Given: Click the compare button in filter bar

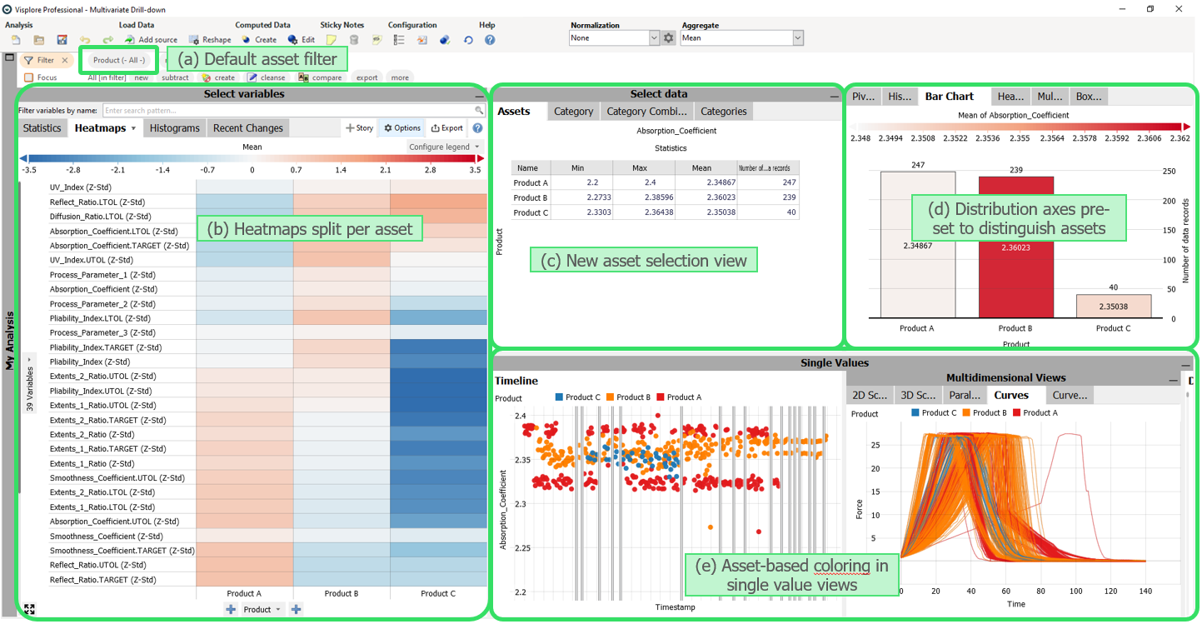Looking at the screenshot, I should point(321,77).
